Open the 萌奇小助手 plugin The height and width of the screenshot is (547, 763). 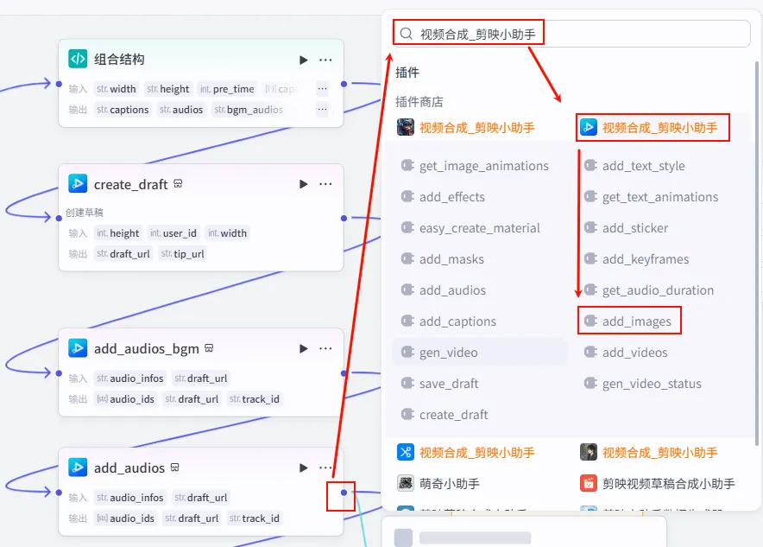click(438, 484)
